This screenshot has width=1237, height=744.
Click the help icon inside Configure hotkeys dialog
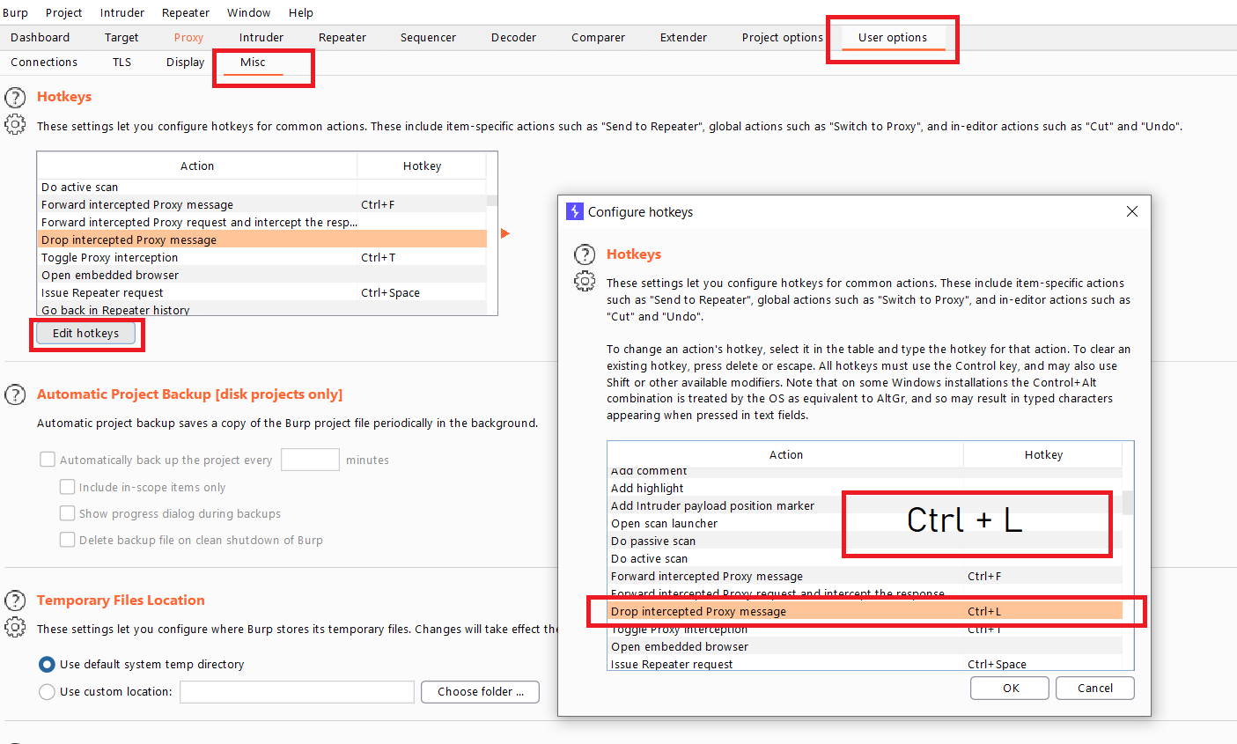pos(585,254)
